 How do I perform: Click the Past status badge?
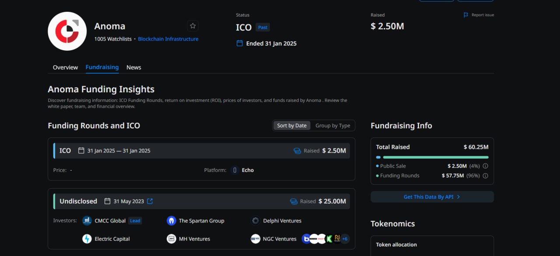pyautogui.click(x=262, y=27)
